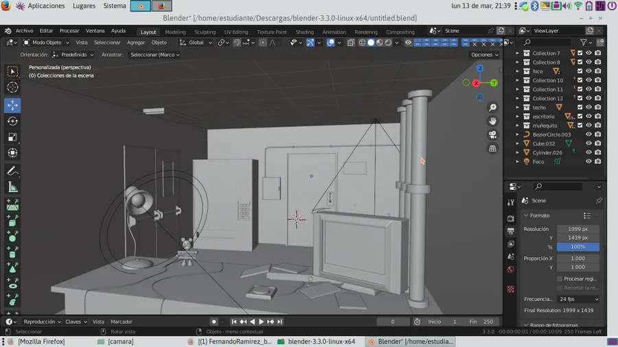The image size is (618, 347).
Task: Hide Cube.032 with eye icon
Action: pyautogui.click(x=589, y=143)
